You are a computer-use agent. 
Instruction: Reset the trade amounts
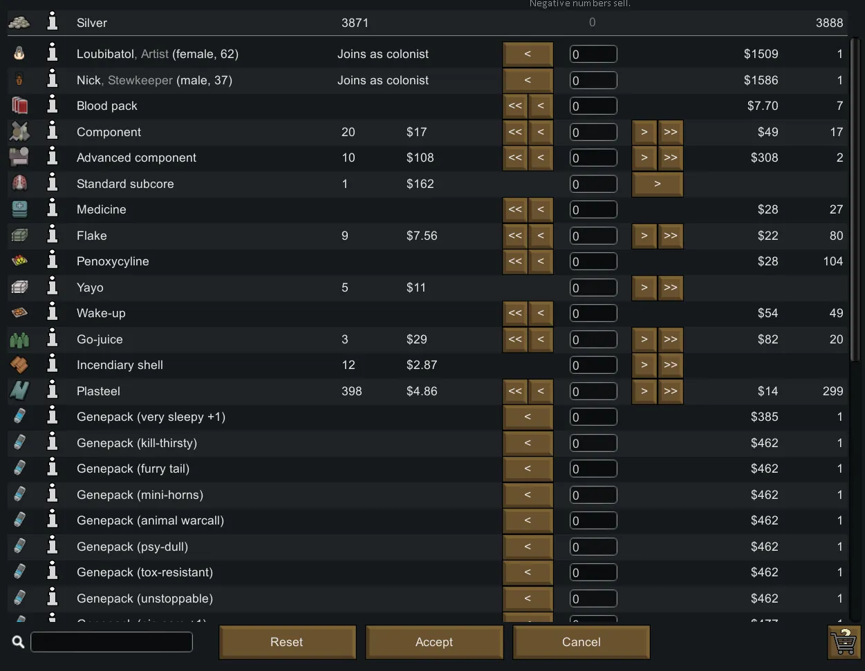(287, 642)
